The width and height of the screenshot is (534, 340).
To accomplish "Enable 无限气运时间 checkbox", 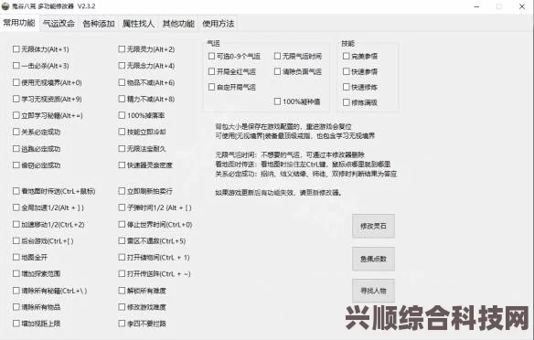I will coord(277,56).
